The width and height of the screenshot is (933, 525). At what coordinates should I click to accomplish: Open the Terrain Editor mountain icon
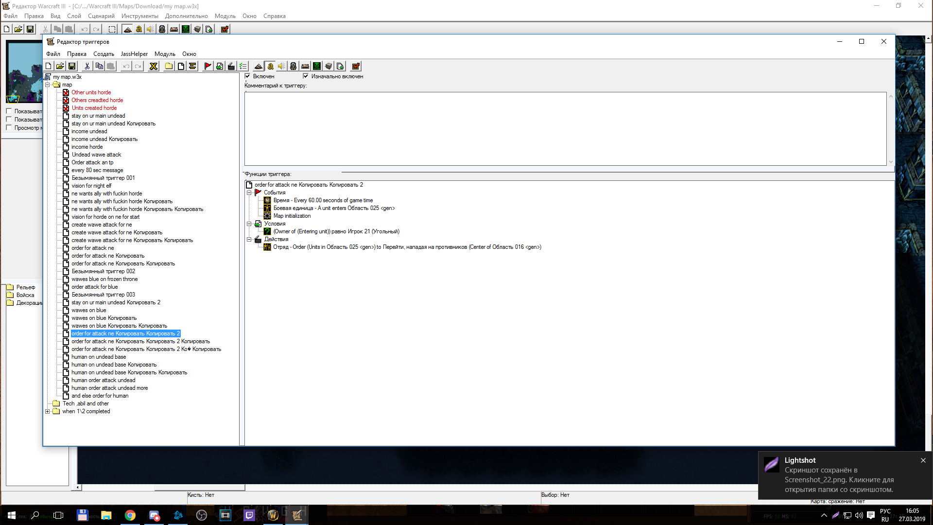[x=259, y=67]
